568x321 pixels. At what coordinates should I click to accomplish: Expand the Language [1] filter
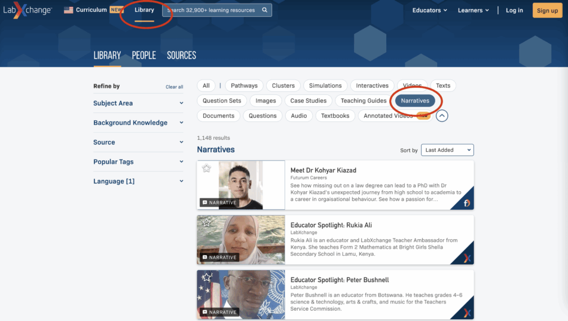click(138, 182)
